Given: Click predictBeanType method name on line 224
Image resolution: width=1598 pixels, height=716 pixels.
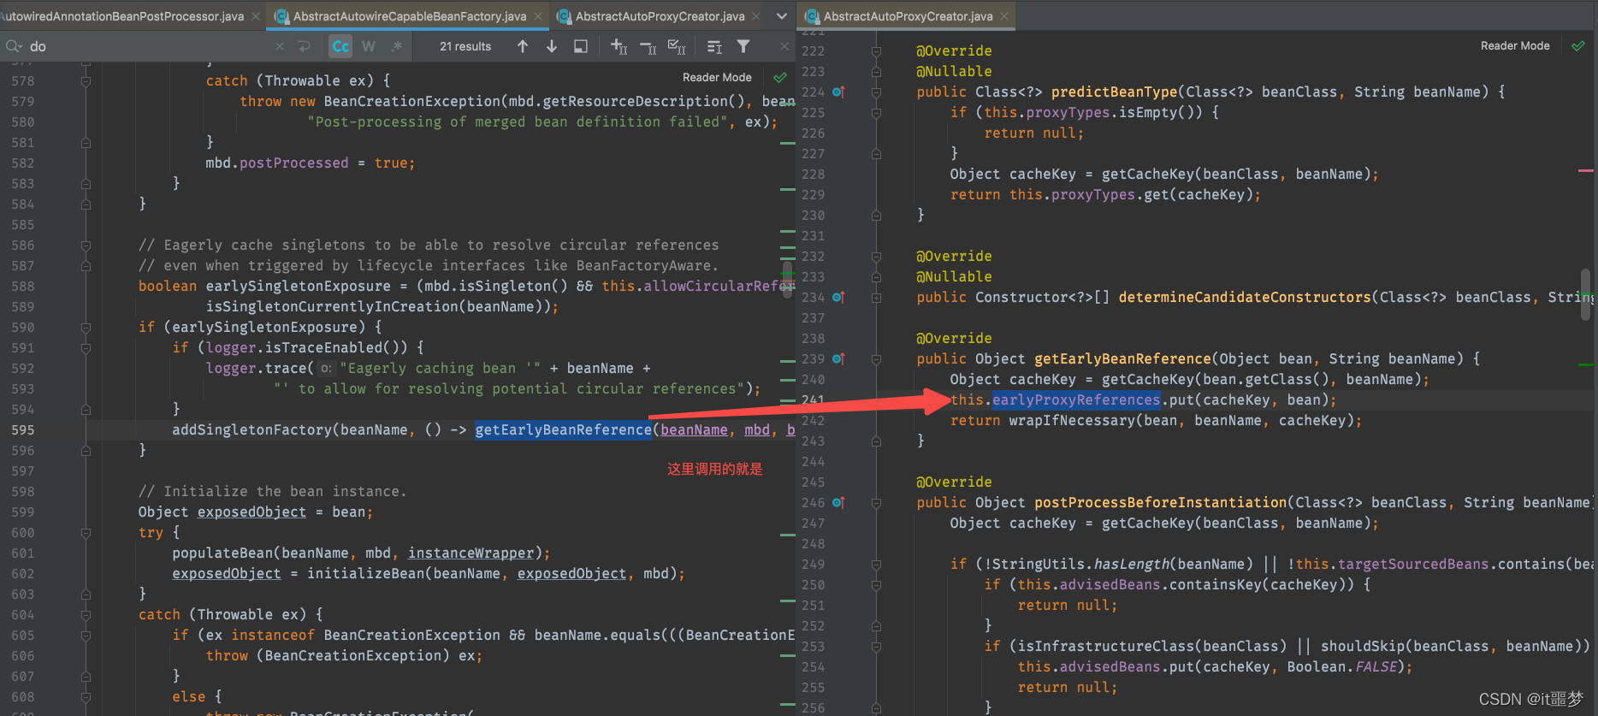Looking at the screenshot, I should point(1114,92).
